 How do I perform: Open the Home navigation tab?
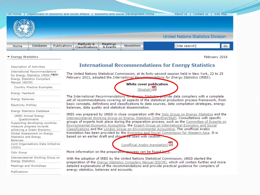pyautogui.click(x=18, y=46)
